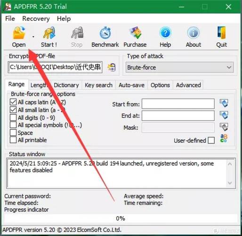Open dropdown arrow next to Open

[x=33, y=37]
